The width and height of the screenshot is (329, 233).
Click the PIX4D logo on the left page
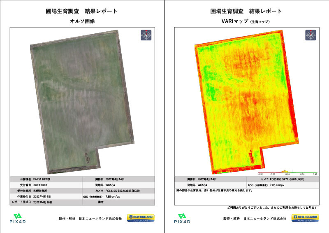click(x=18, y=218)
